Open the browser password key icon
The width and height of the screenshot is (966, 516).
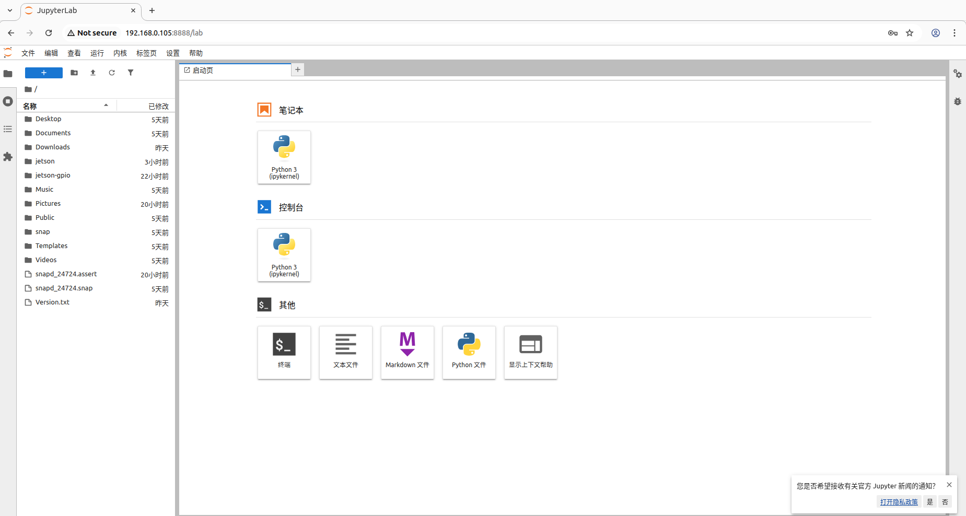coord(893,33)
